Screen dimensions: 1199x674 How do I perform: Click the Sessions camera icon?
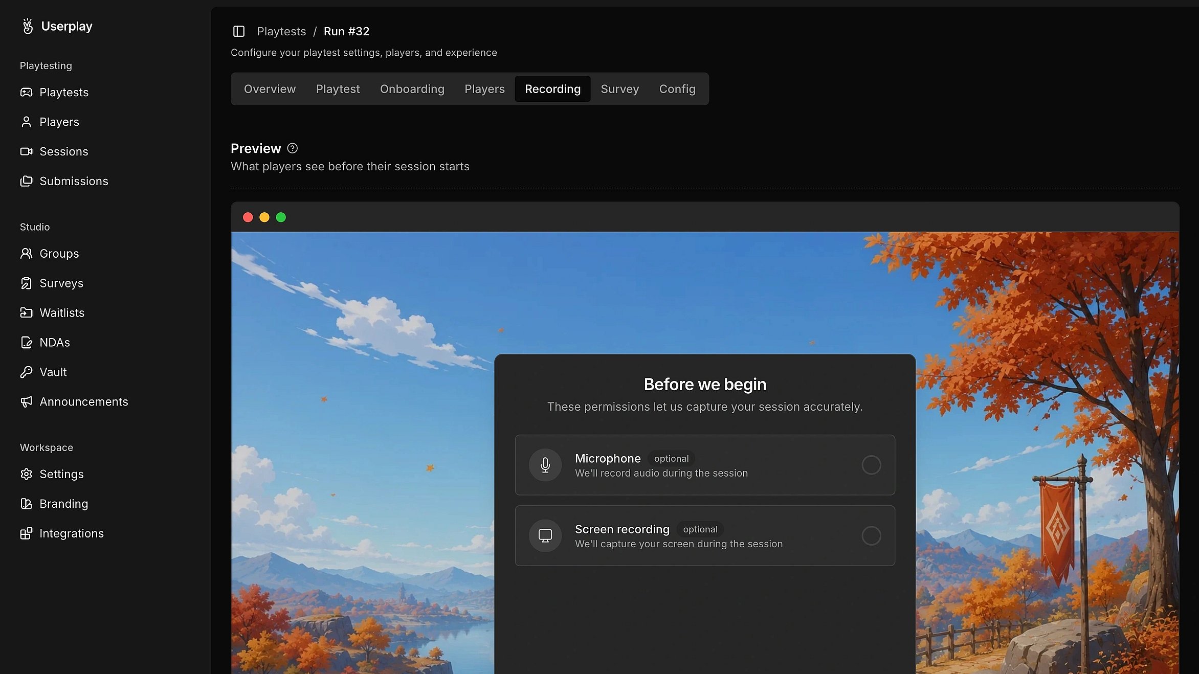coord(26,151)
